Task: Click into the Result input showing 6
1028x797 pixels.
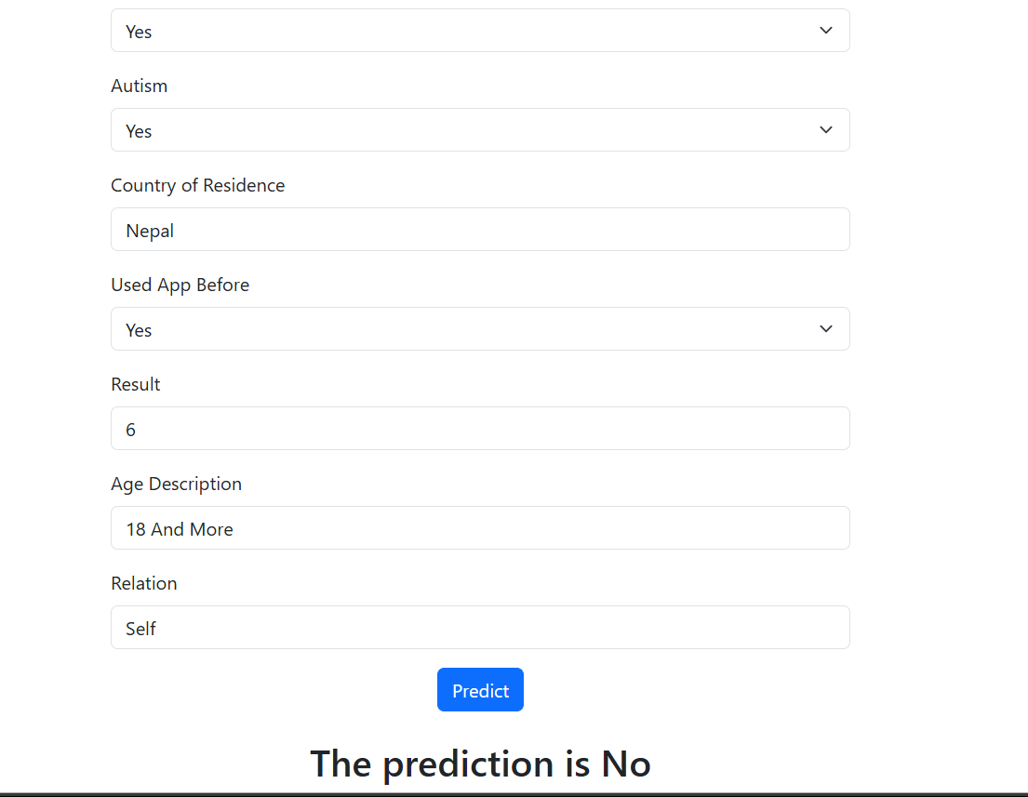Action: pyautogui.click(x=480, y=429)
